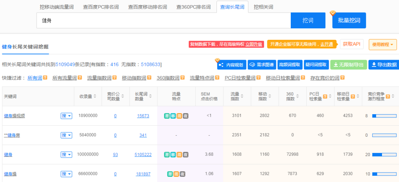This screenshot has height=182, width=399.
Task: Select the 查询长尾词 tab
Action: 232,7
